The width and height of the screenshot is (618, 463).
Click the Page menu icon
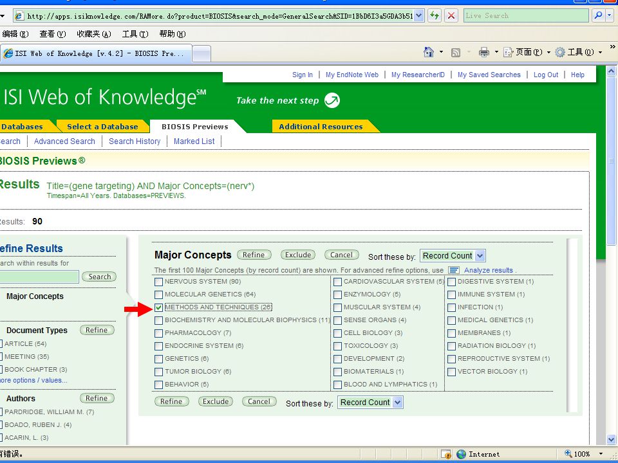tap(509, 52)
